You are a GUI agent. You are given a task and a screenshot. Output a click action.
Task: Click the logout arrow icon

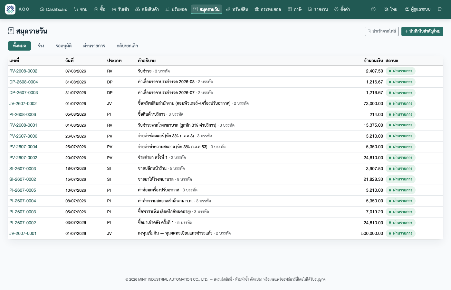(x=440, y=9)
